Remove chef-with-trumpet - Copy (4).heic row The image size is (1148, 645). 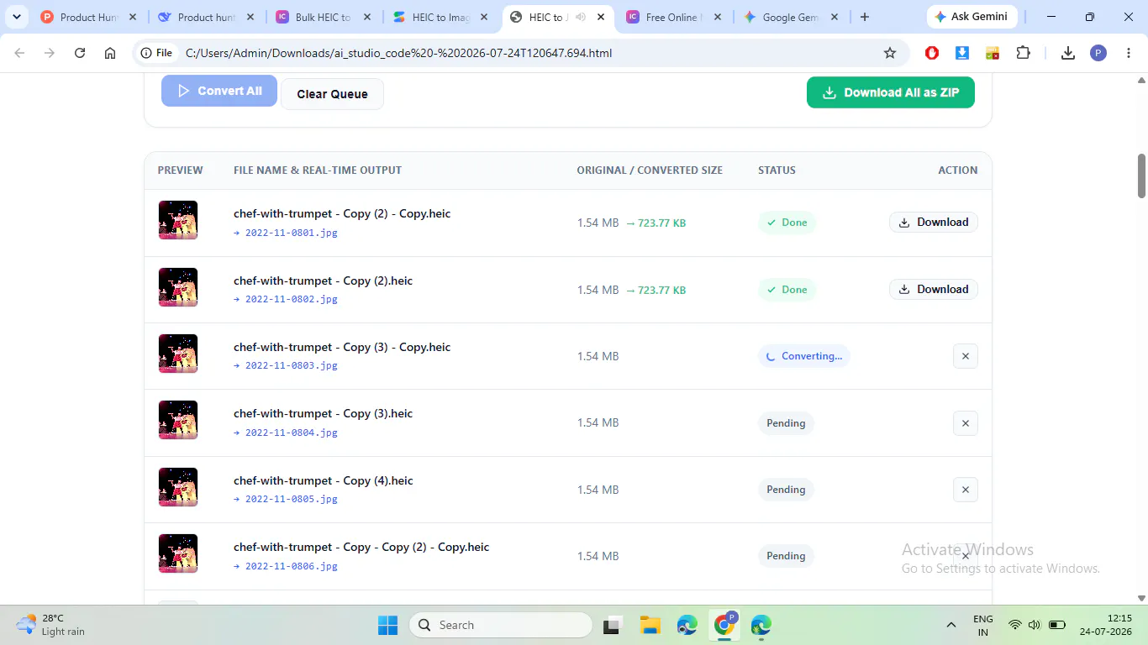tap(966, 490)
